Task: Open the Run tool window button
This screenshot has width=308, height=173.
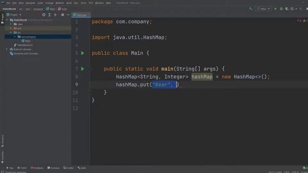Action: [x=10, y=168]
